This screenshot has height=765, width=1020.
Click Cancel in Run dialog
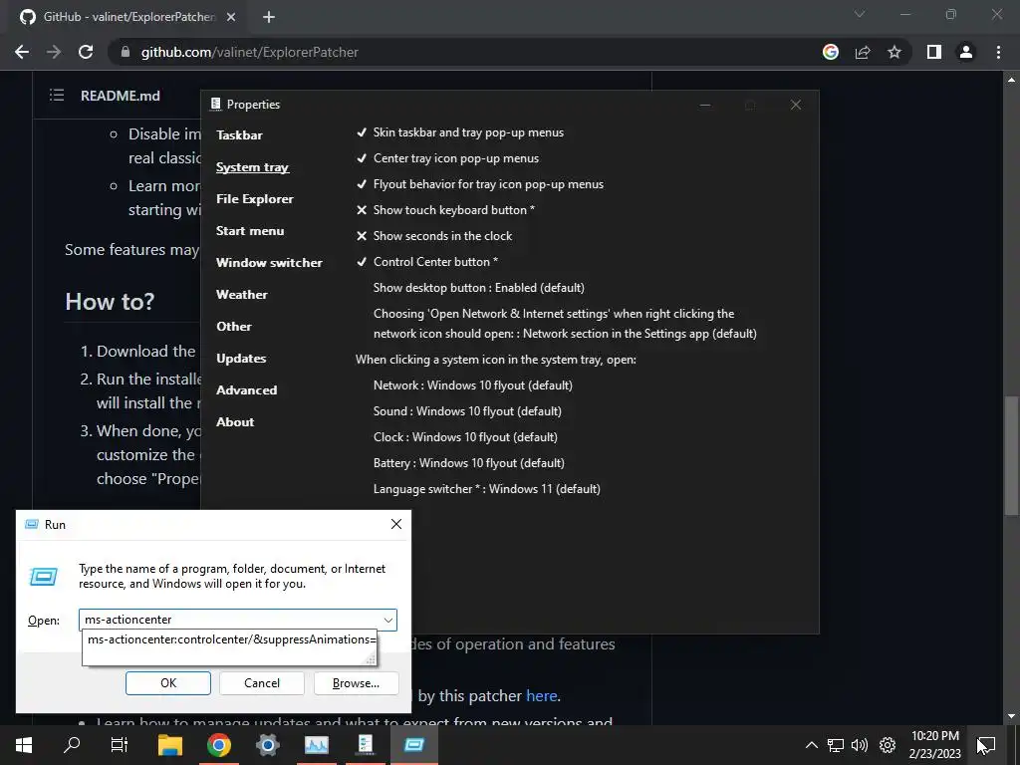click(262, 683)
